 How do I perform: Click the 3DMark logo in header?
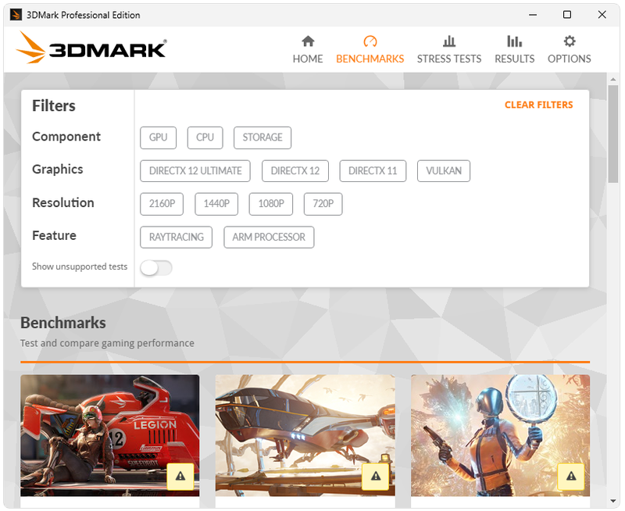coord(91,48)
